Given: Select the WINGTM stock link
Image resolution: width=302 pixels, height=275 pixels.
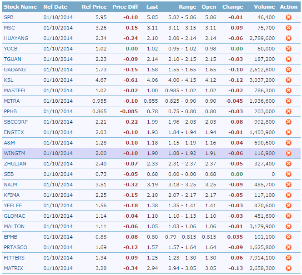Looking at the screenshot, I should pos(15,153).
